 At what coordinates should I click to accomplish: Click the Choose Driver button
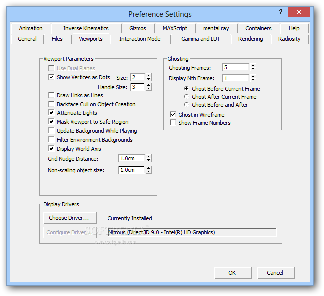tap(70, 218)
